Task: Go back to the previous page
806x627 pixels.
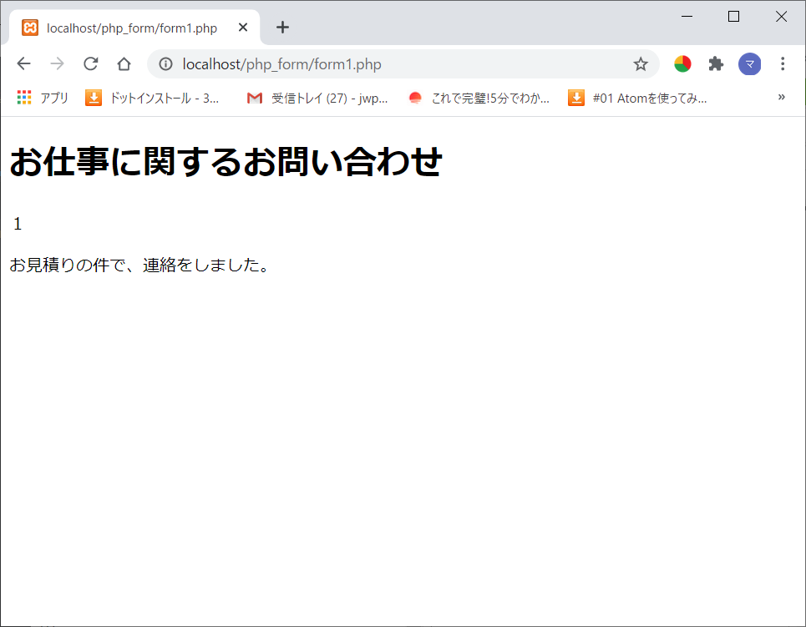Action: coord(23,63)
